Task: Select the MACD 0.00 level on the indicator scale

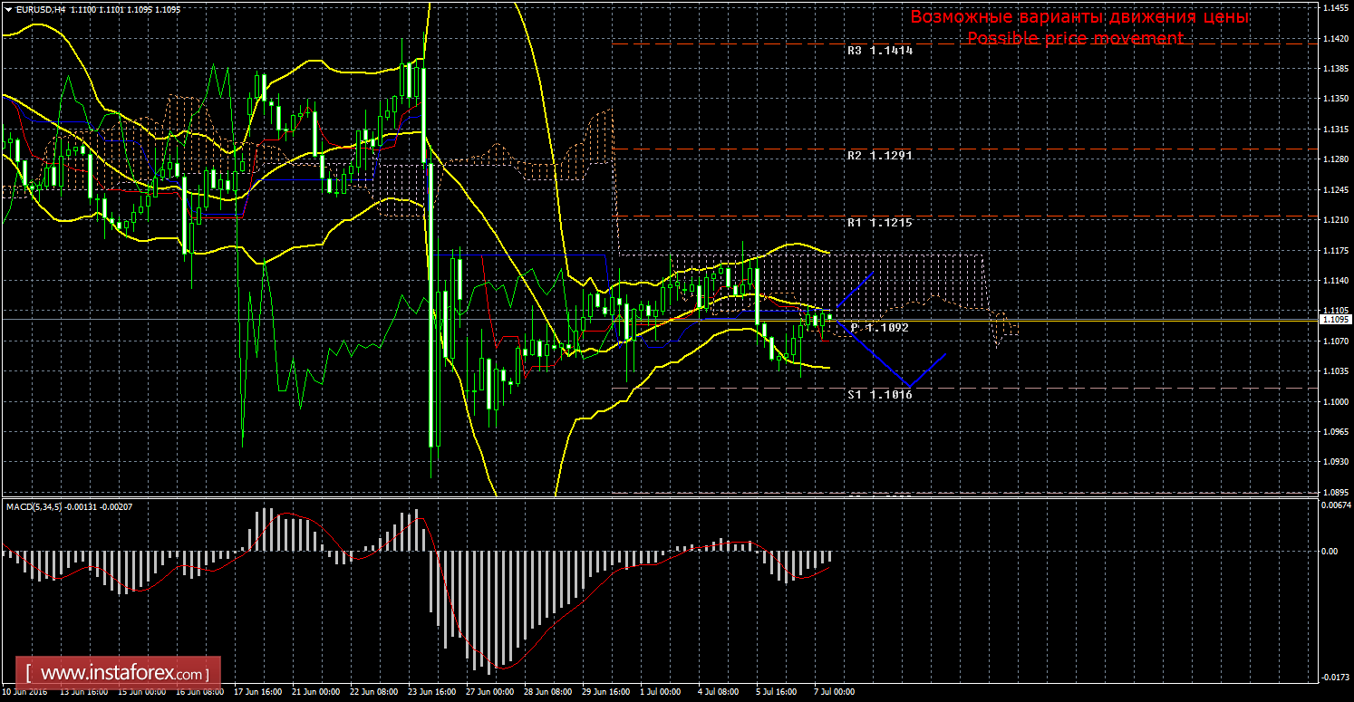Action: pyautogui.click(x=1330, y=550)
